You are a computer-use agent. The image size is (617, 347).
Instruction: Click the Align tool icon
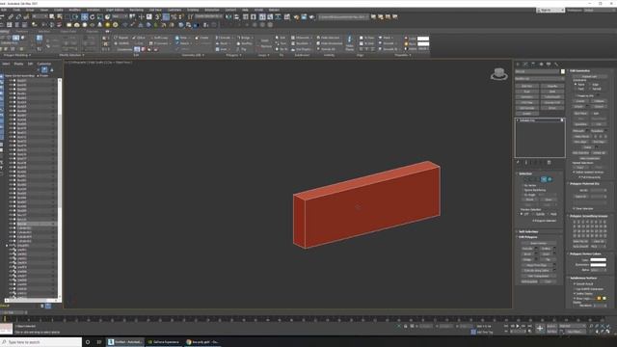pyautogui.click(x=236, y=17)
